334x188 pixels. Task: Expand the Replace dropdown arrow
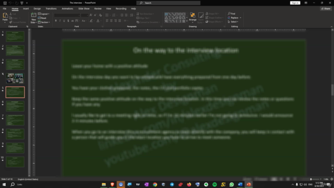(x=241, y=18)
